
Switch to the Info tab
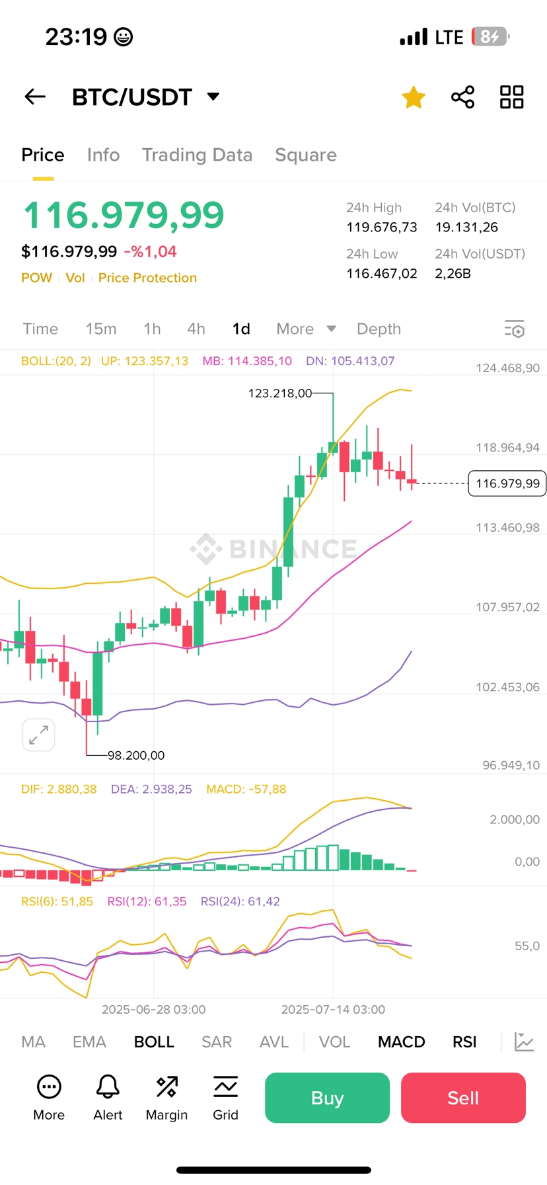pyautogui.click(x=104, y=155)
